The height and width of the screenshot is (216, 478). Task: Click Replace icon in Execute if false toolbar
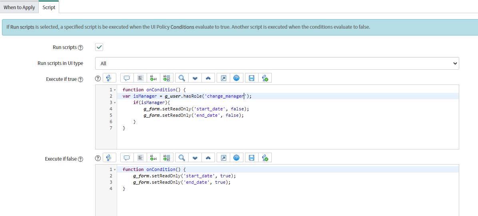153,158
